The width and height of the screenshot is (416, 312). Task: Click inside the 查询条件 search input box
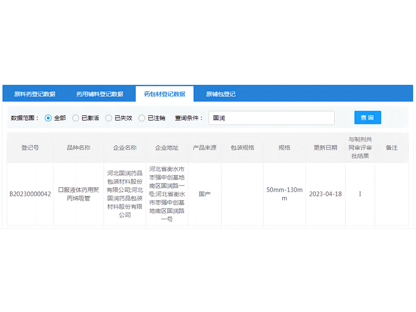coord(271,118)
